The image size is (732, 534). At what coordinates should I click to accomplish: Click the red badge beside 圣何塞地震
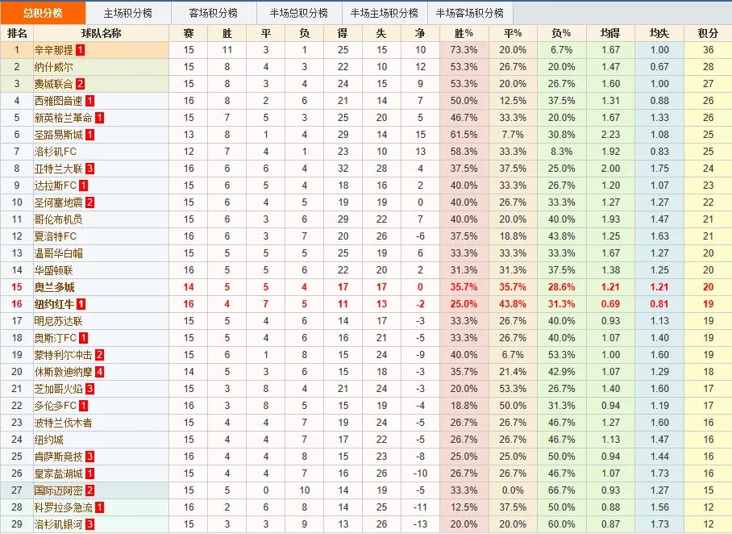pos(90,202)
